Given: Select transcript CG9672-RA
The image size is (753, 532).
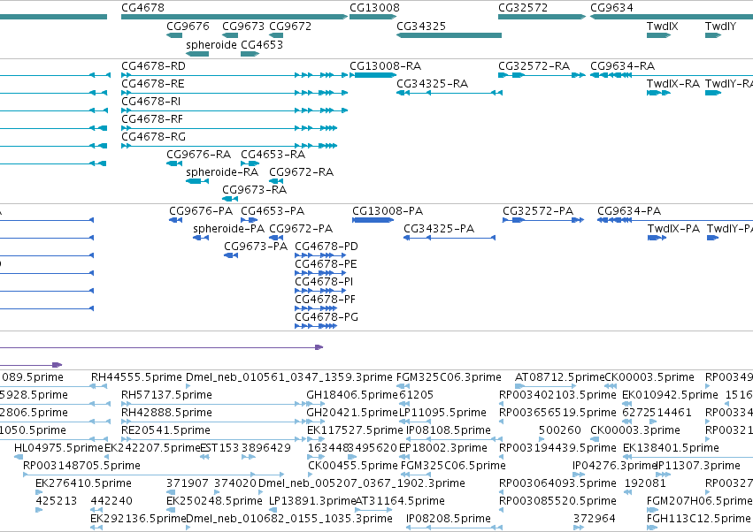Looking at the screenshot, I should coord(301,172).
